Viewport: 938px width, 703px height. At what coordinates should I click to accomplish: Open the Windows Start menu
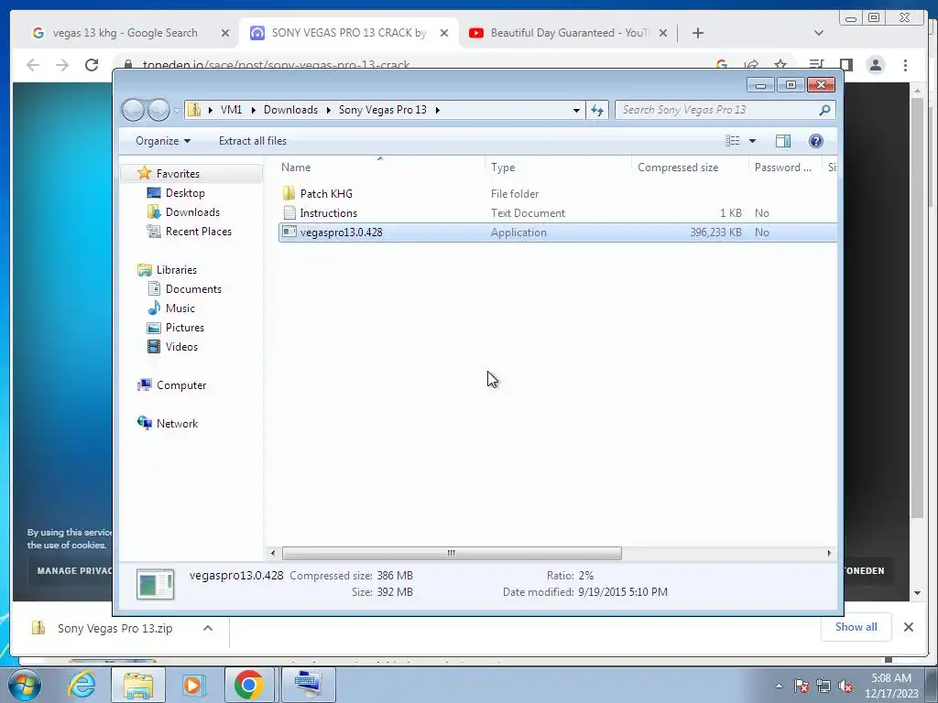[x=24, y=685]
